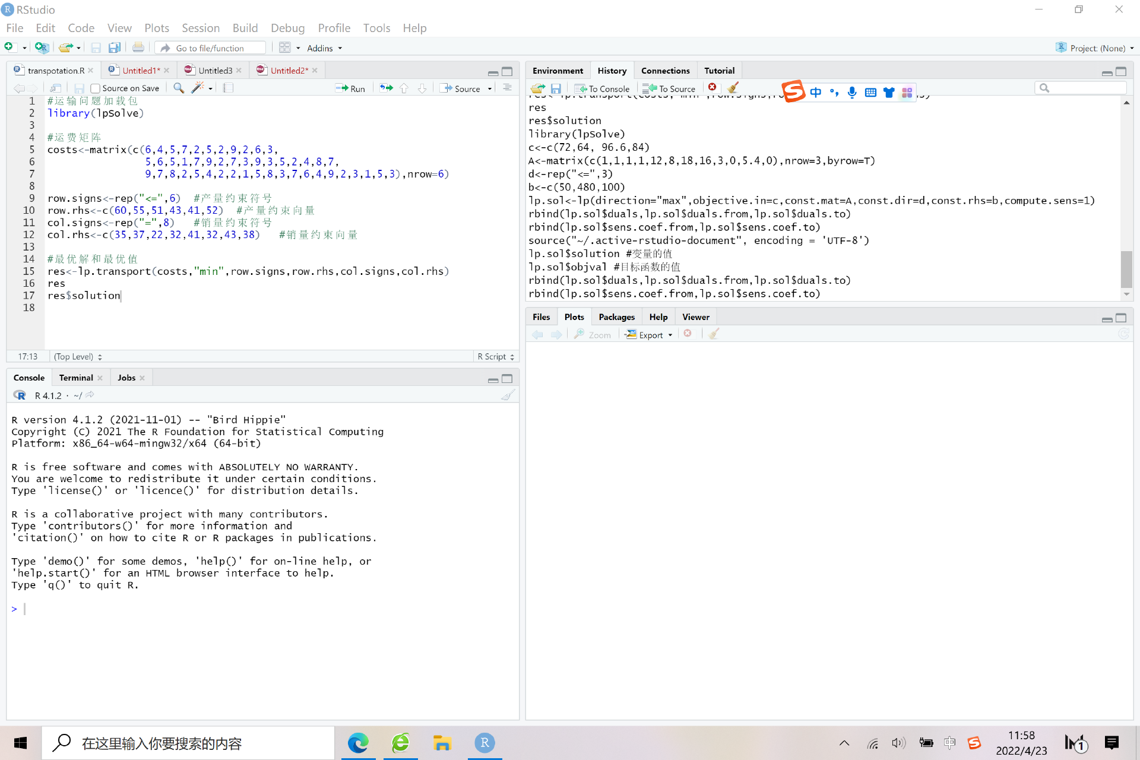The height and width of the screenshot is (760, 1140).
Task: Click the History pane broom clear icon
Action: (733, 88)
